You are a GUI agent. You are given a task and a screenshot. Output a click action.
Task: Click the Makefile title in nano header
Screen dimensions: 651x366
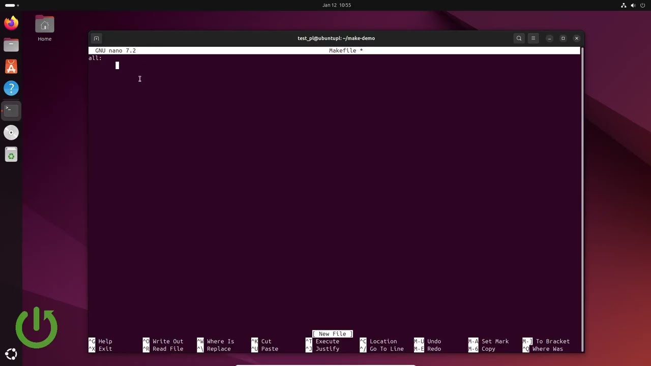346,50
